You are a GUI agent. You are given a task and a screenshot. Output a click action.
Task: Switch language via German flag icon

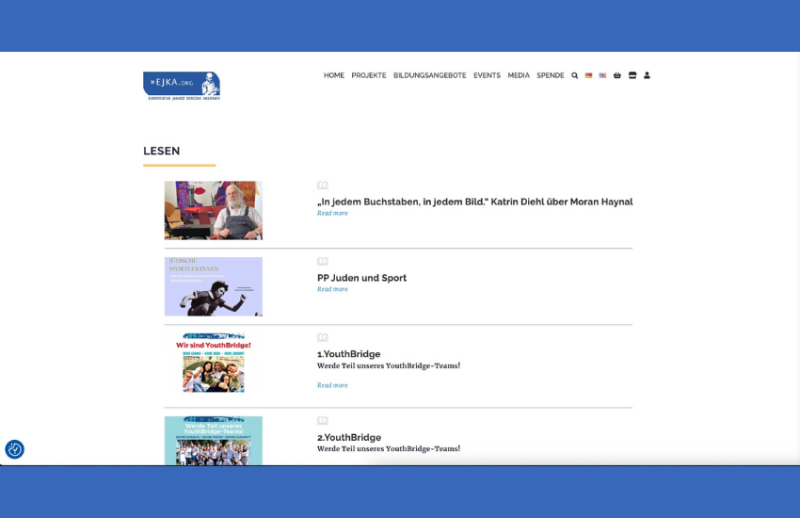588,75
